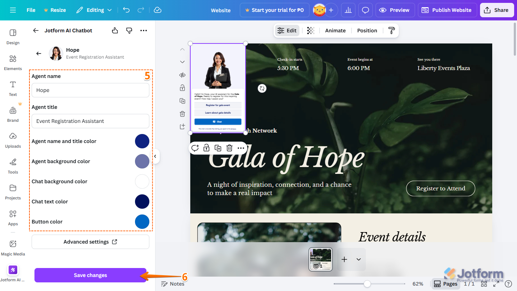The height and width of the screenshot is (291, 517).
Task: Open the Uploads panel
Action: pyautogui.click(x=13, y=140)
